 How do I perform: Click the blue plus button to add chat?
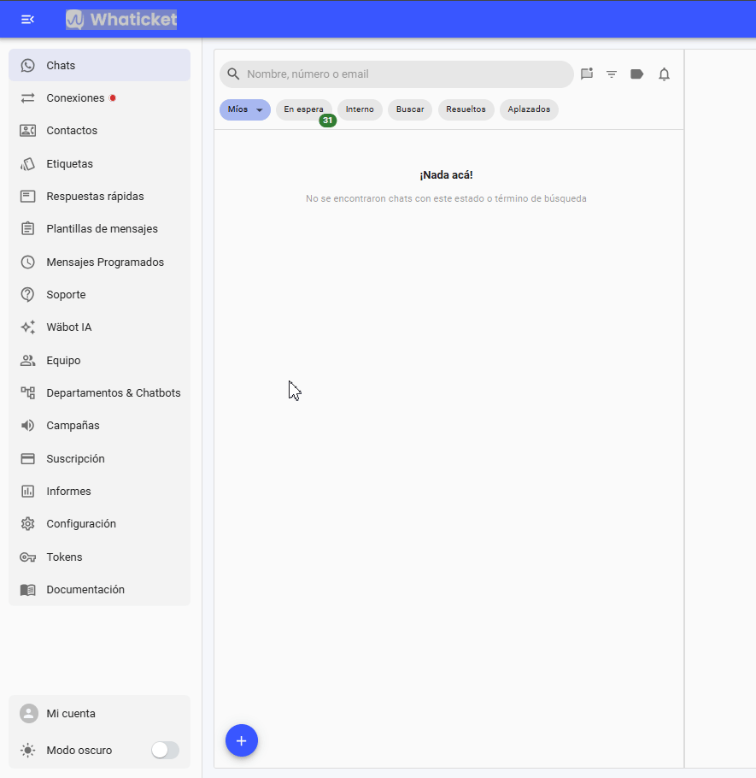pos(242,740)
